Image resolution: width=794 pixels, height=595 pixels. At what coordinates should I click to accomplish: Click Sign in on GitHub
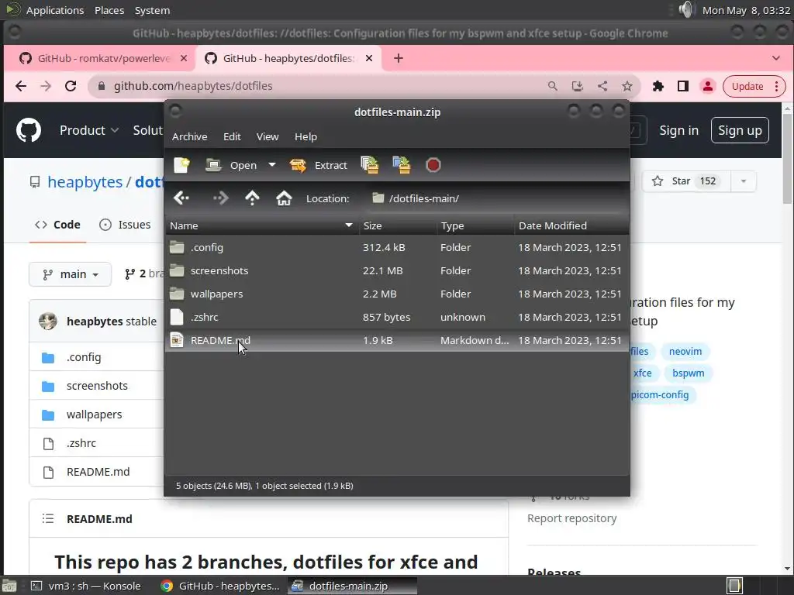(678, 130)
